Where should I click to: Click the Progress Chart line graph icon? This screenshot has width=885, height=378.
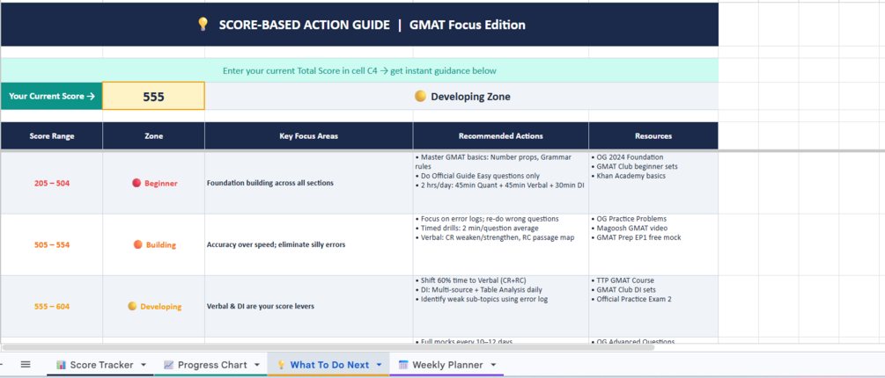tap(169, 365)
